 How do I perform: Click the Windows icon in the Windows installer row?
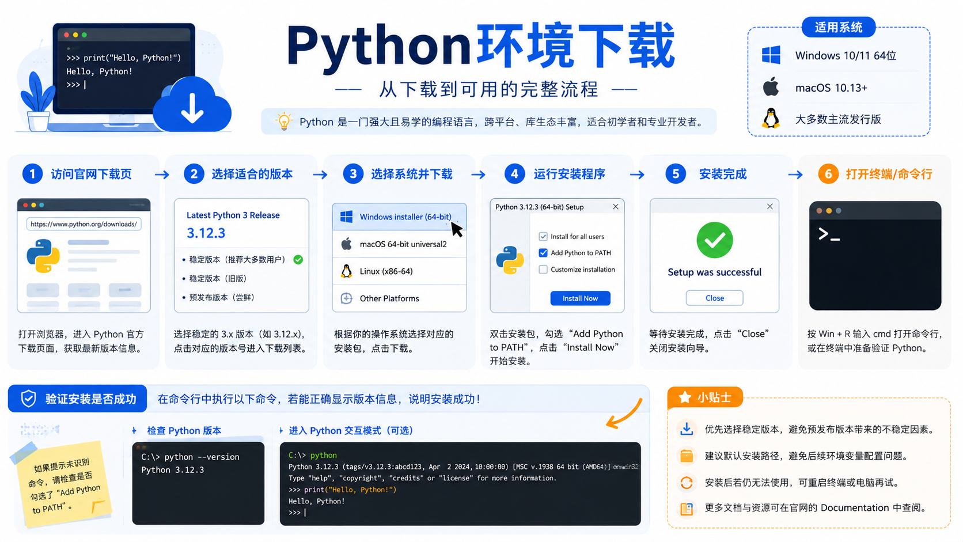347,217
